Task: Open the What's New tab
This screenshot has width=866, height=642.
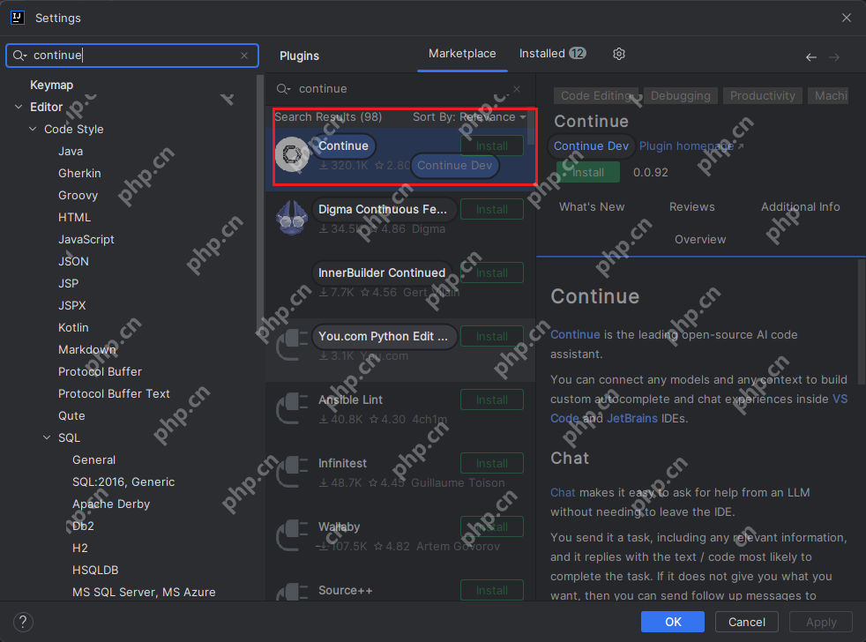Action: click(x=592, y=206)
